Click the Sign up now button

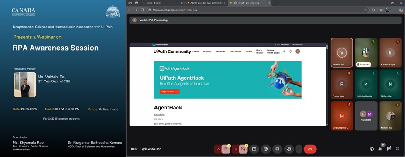[x=169, y=92]
